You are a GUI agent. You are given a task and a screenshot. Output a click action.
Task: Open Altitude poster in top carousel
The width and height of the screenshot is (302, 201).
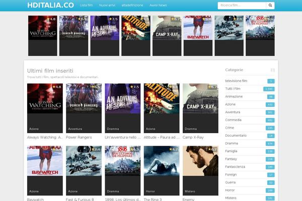pos(136,36)
